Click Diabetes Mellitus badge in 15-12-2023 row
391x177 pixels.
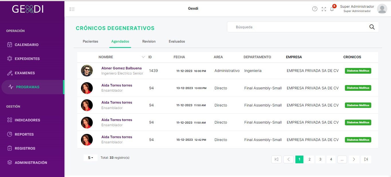[358, 140]
